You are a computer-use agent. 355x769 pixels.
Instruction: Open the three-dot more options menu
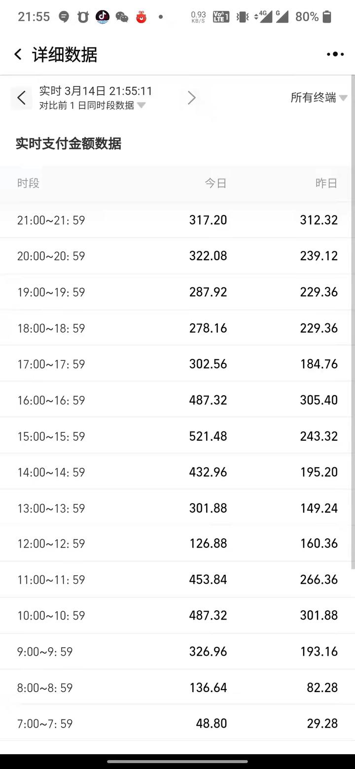tap(335, 54)
